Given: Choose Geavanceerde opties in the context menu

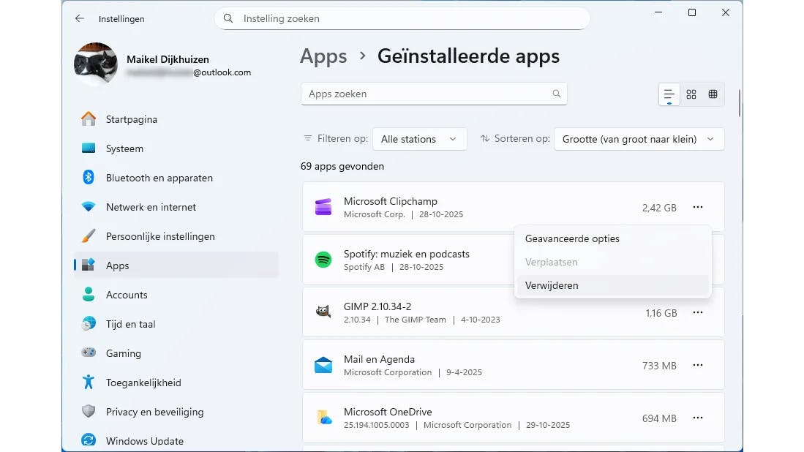Looking at the screenshot, I should tap(572, 238).
